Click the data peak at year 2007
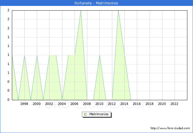The height and width of the screenshot is (133, 193). tap(81, 11)
